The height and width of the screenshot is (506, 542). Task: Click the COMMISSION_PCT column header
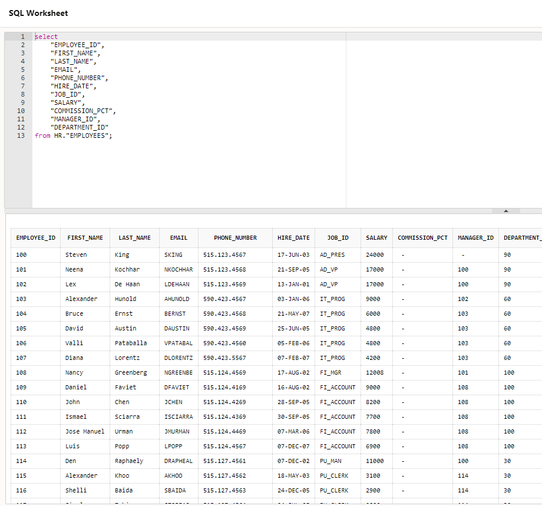[422, 237]
